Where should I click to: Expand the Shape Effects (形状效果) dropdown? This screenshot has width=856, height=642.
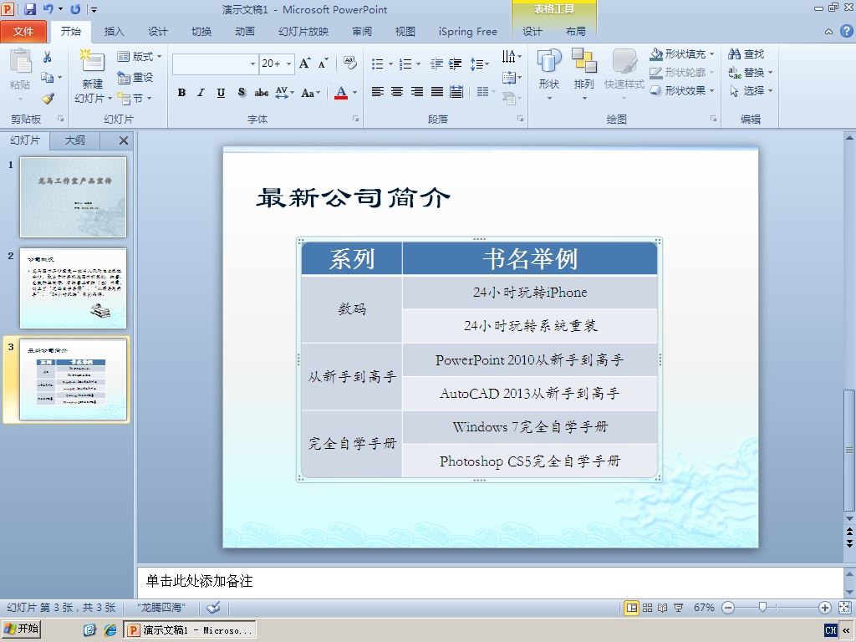[x=682, y=90]
